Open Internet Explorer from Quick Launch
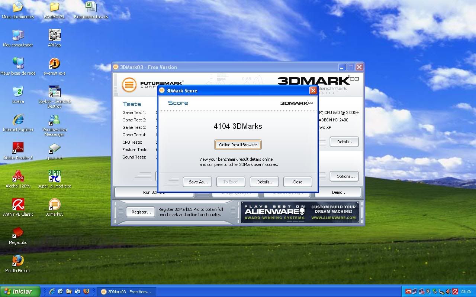The image size is (476, 297). tap(52, 291)
